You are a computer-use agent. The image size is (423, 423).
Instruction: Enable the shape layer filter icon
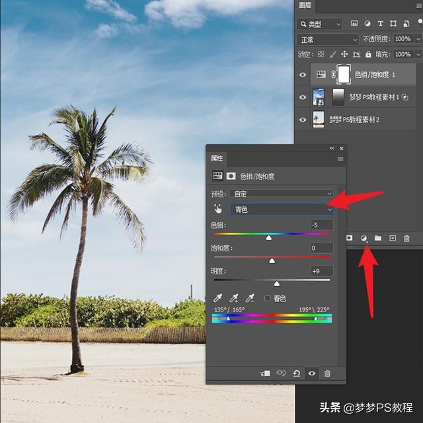[x=393, y=24]
